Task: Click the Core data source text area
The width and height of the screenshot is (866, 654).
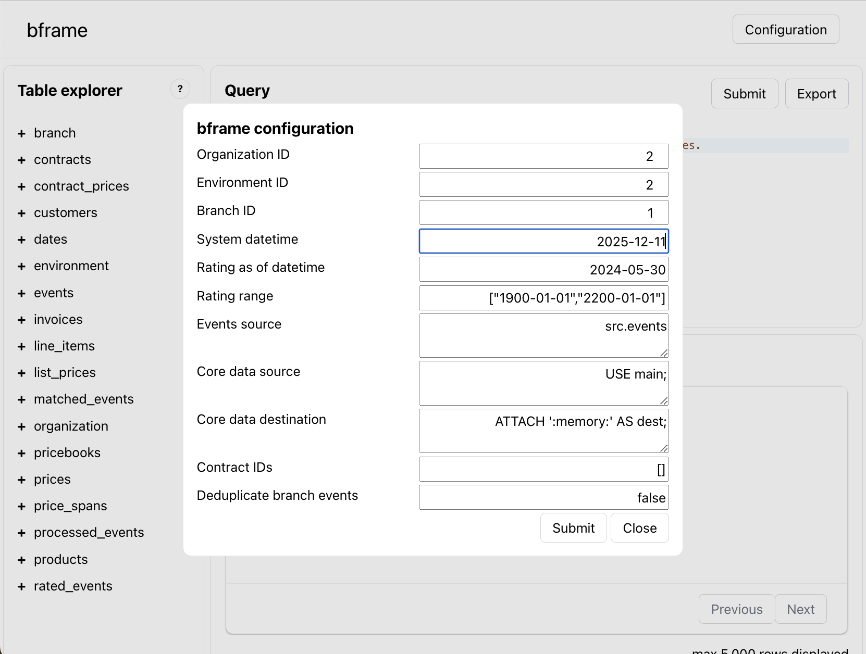Action: click(x=543, y=383)
